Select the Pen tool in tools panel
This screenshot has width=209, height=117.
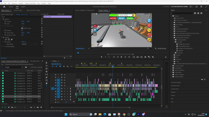pyautogui.click(x=46, y=77)
